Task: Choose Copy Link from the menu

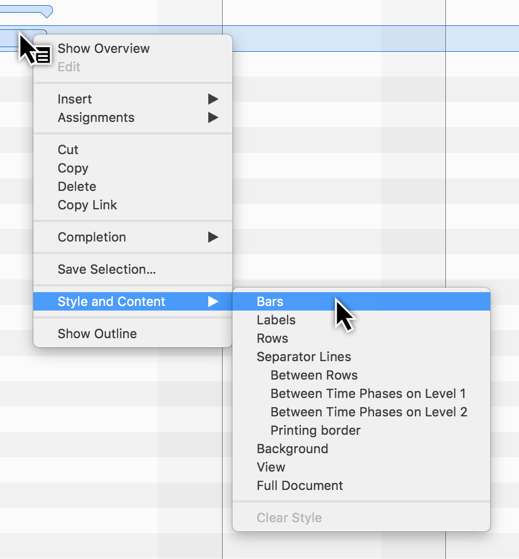Action: (x=87, y=205)
